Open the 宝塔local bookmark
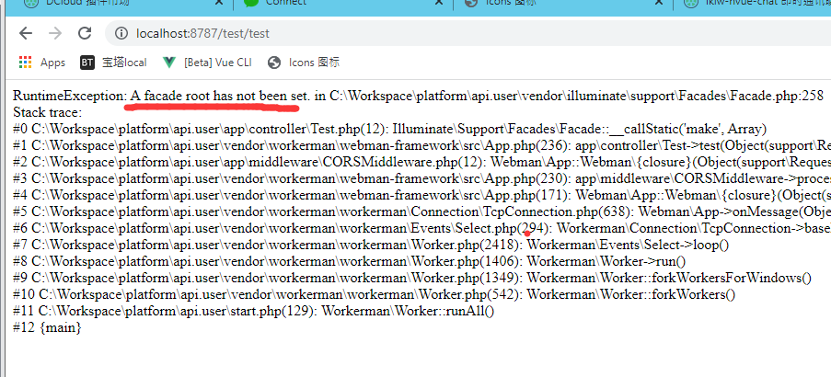 [x=113, y=63]
